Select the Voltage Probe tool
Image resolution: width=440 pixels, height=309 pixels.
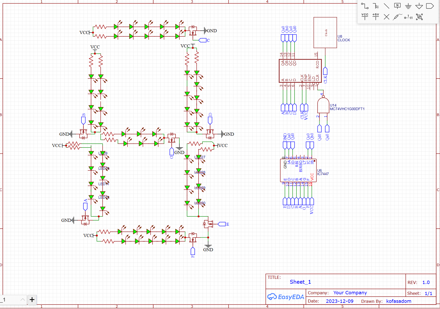(397, 17)
